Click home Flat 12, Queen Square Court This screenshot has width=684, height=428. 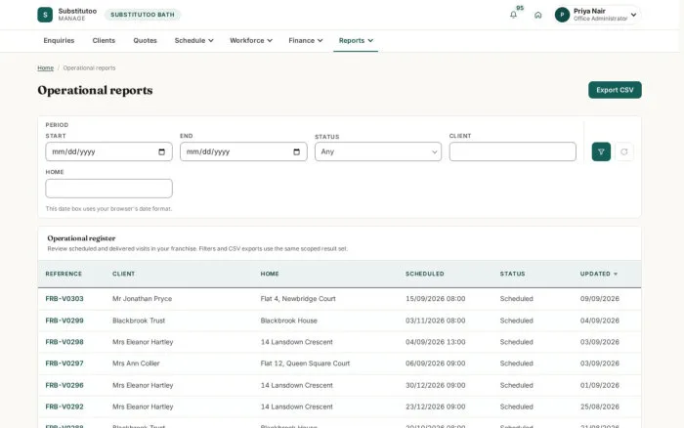pyautogui.click(x=305, y=364)
